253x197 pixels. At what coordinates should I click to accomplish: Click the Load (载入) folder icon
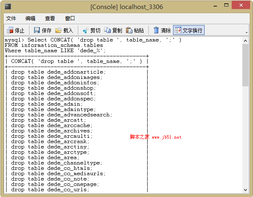[59, 30]
